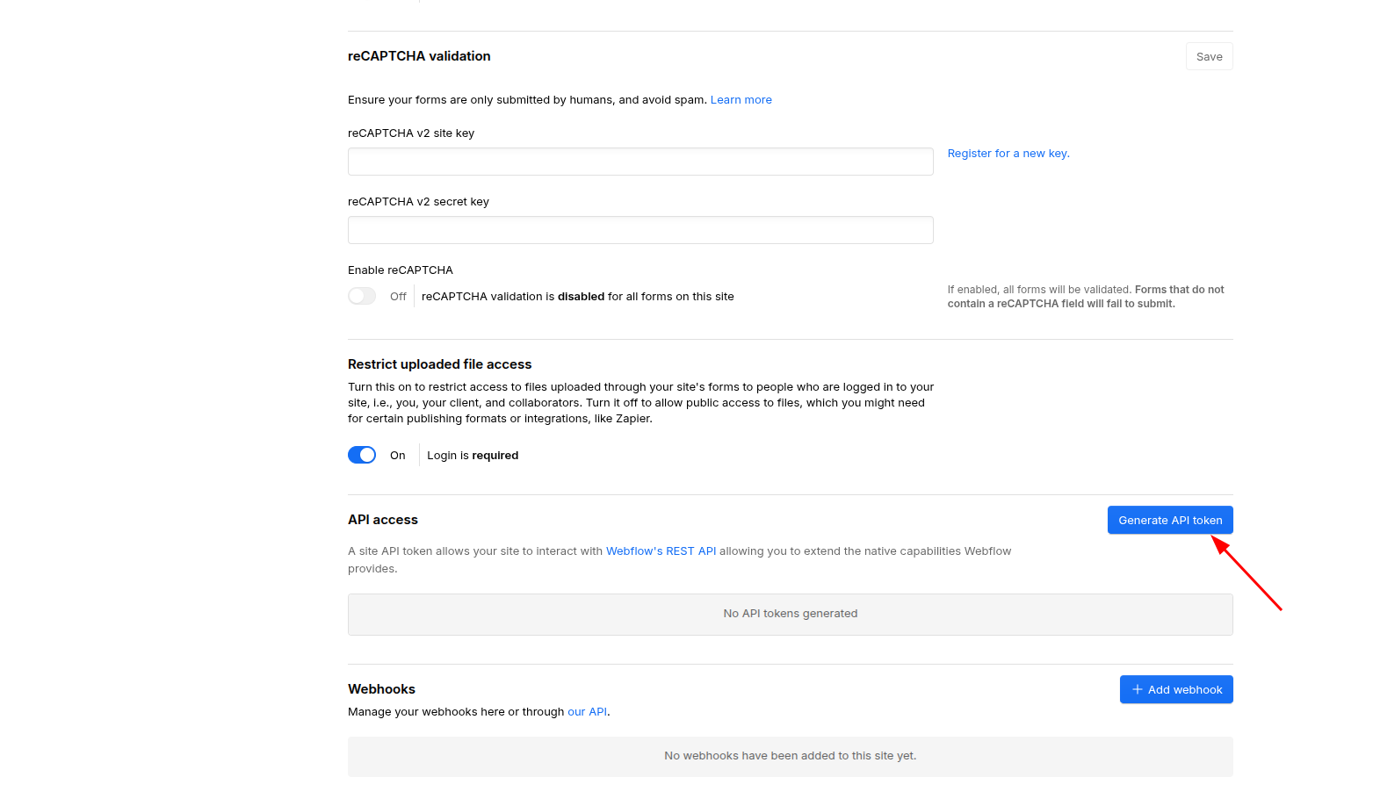Click the Login is required status text
The height and width of the screenshot is (806, 1373).
[x=473, y=456]
